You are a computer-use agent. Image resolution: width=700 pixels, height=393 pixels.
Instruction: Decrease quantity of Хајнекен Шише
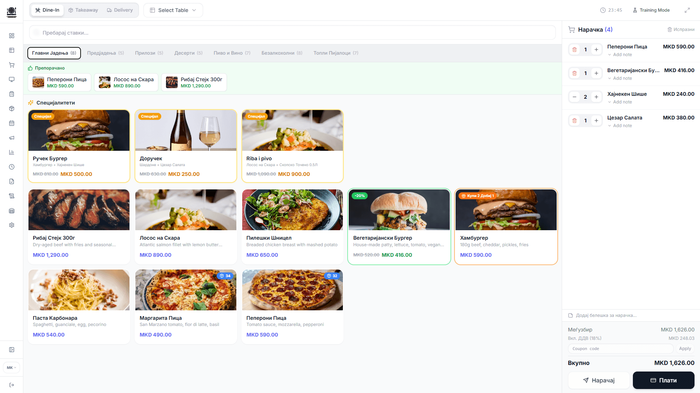pos(575,97)
